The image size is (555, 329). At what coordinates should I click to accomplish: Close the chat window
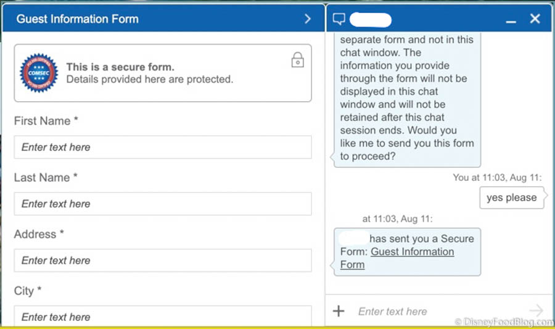535,19
